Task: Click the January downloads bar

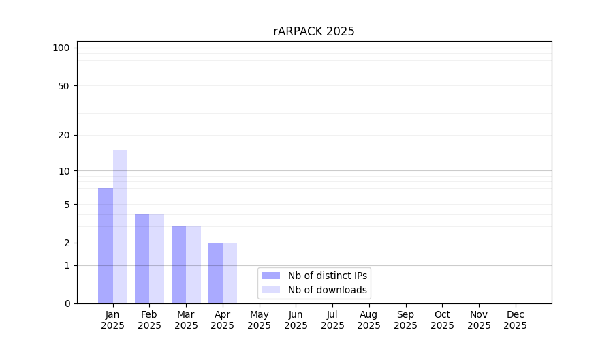Action: pyautogui.click(x=120, y=226)
